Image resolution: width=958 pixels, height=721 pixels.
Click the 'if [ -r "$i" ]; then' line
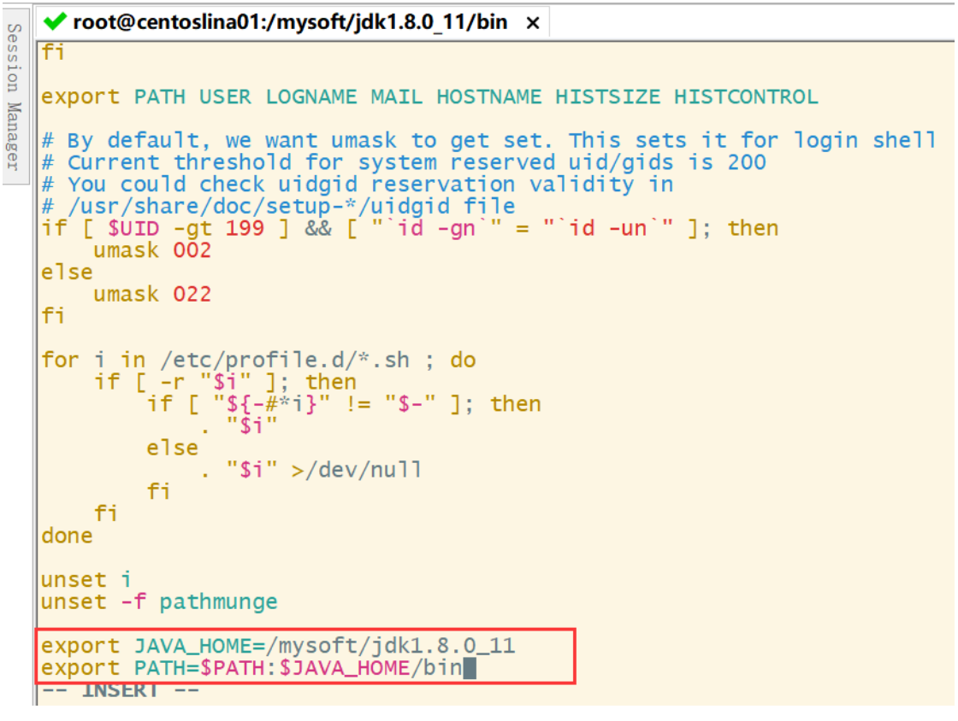[x=226, y=383]
